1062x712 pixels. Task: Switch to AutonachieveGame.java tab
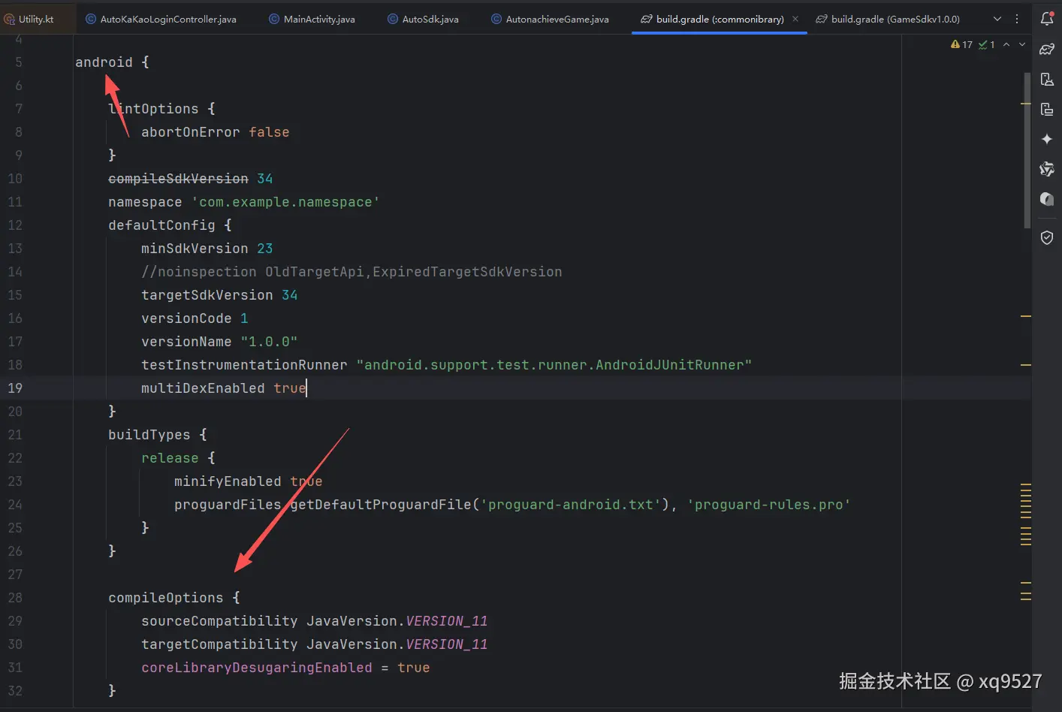(x=550, y=19)
